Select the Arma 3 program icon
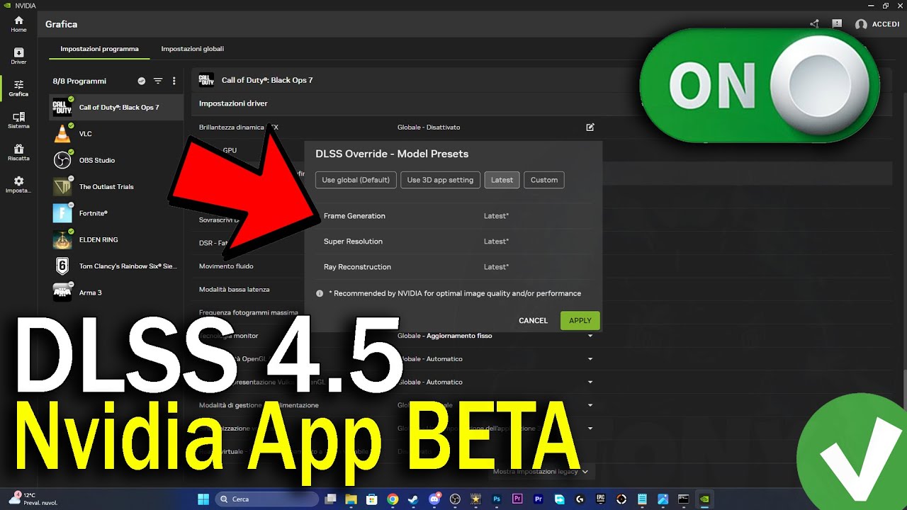This screenshot has width=907, height=510. [x=62, y=293]
